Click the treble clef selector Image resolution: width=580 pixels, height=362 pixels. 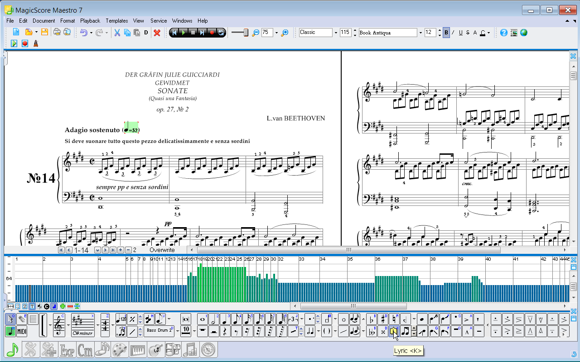coord(59,325)
